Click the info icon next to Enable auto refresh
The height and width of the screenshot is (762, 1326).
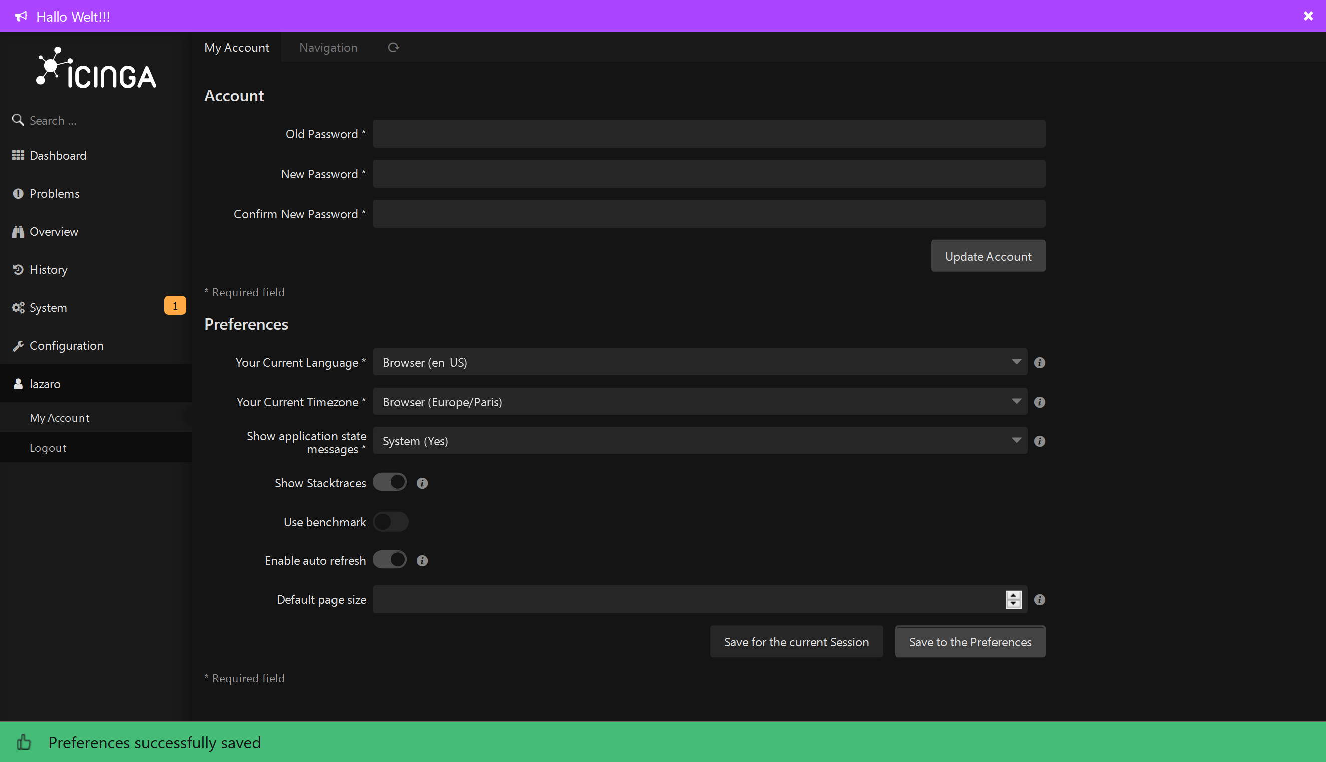pyautogui.click(x=422, y=561)
